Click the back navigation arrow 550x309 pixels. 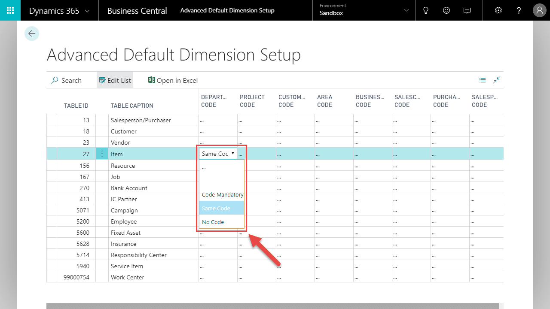(x=32, y=33)
